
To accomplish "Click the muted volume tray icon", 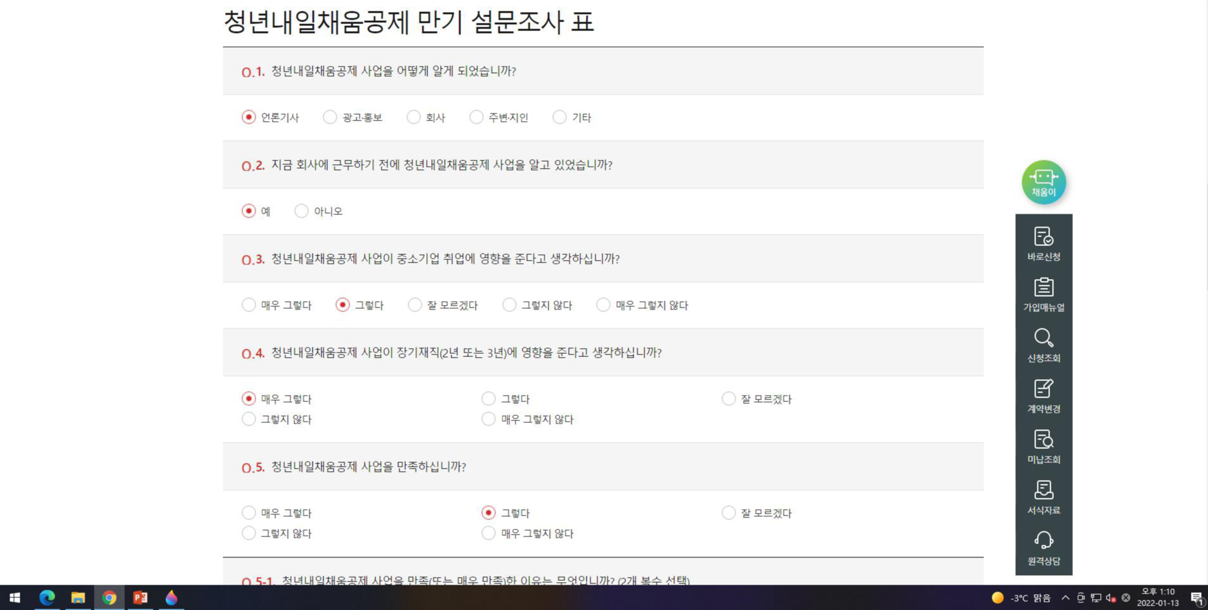I will point(1110,598).
